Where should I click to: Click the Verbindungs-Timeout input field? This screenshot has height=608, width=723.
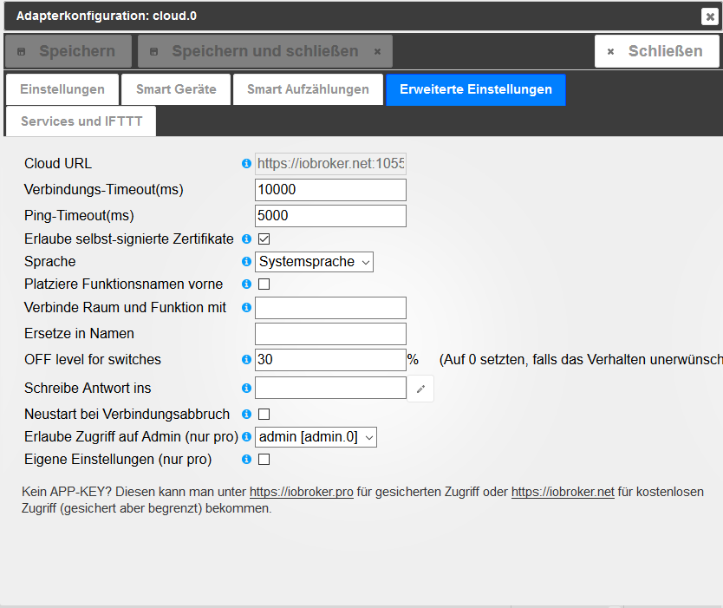tap(330, 190)
